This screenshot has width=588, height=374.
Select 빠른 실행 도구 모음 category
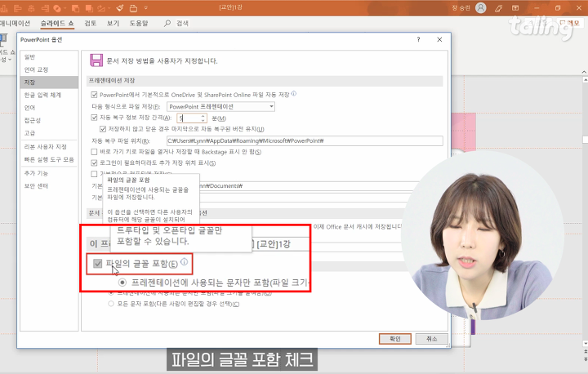pyautogui.click(x=49, y=159)
